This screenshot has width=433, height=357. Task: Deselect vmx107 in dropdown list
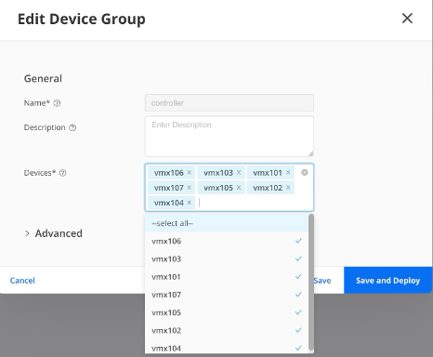coord(227,295)
